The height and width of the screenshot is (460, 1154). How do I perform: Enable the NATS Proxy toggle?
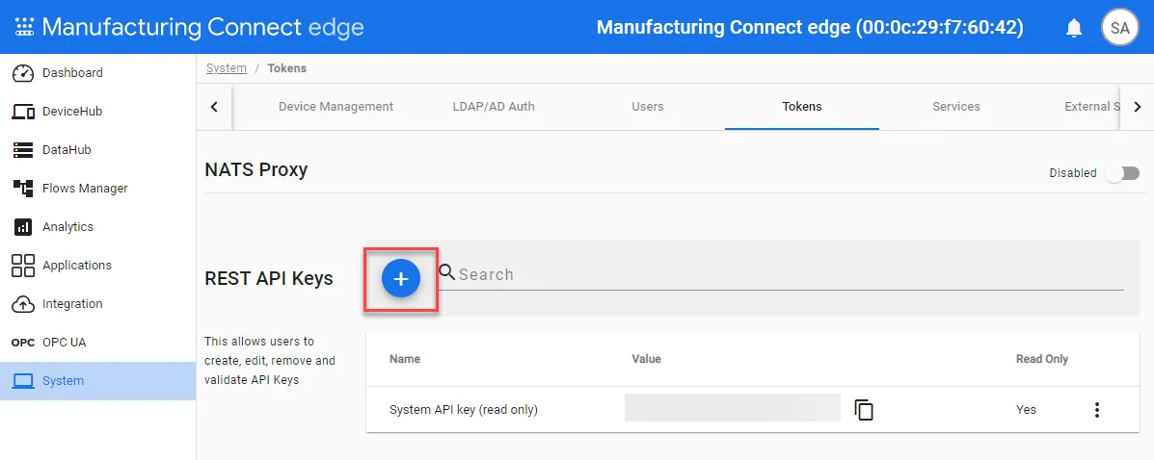1123,173
